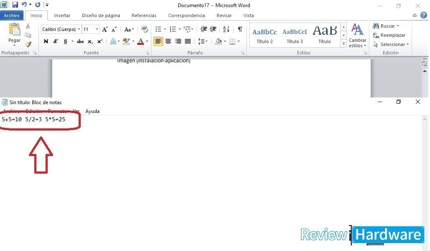Switch to the Diseño de página tab
The width and height of the screenshot is (430, 251).
(x=101, y=15)
